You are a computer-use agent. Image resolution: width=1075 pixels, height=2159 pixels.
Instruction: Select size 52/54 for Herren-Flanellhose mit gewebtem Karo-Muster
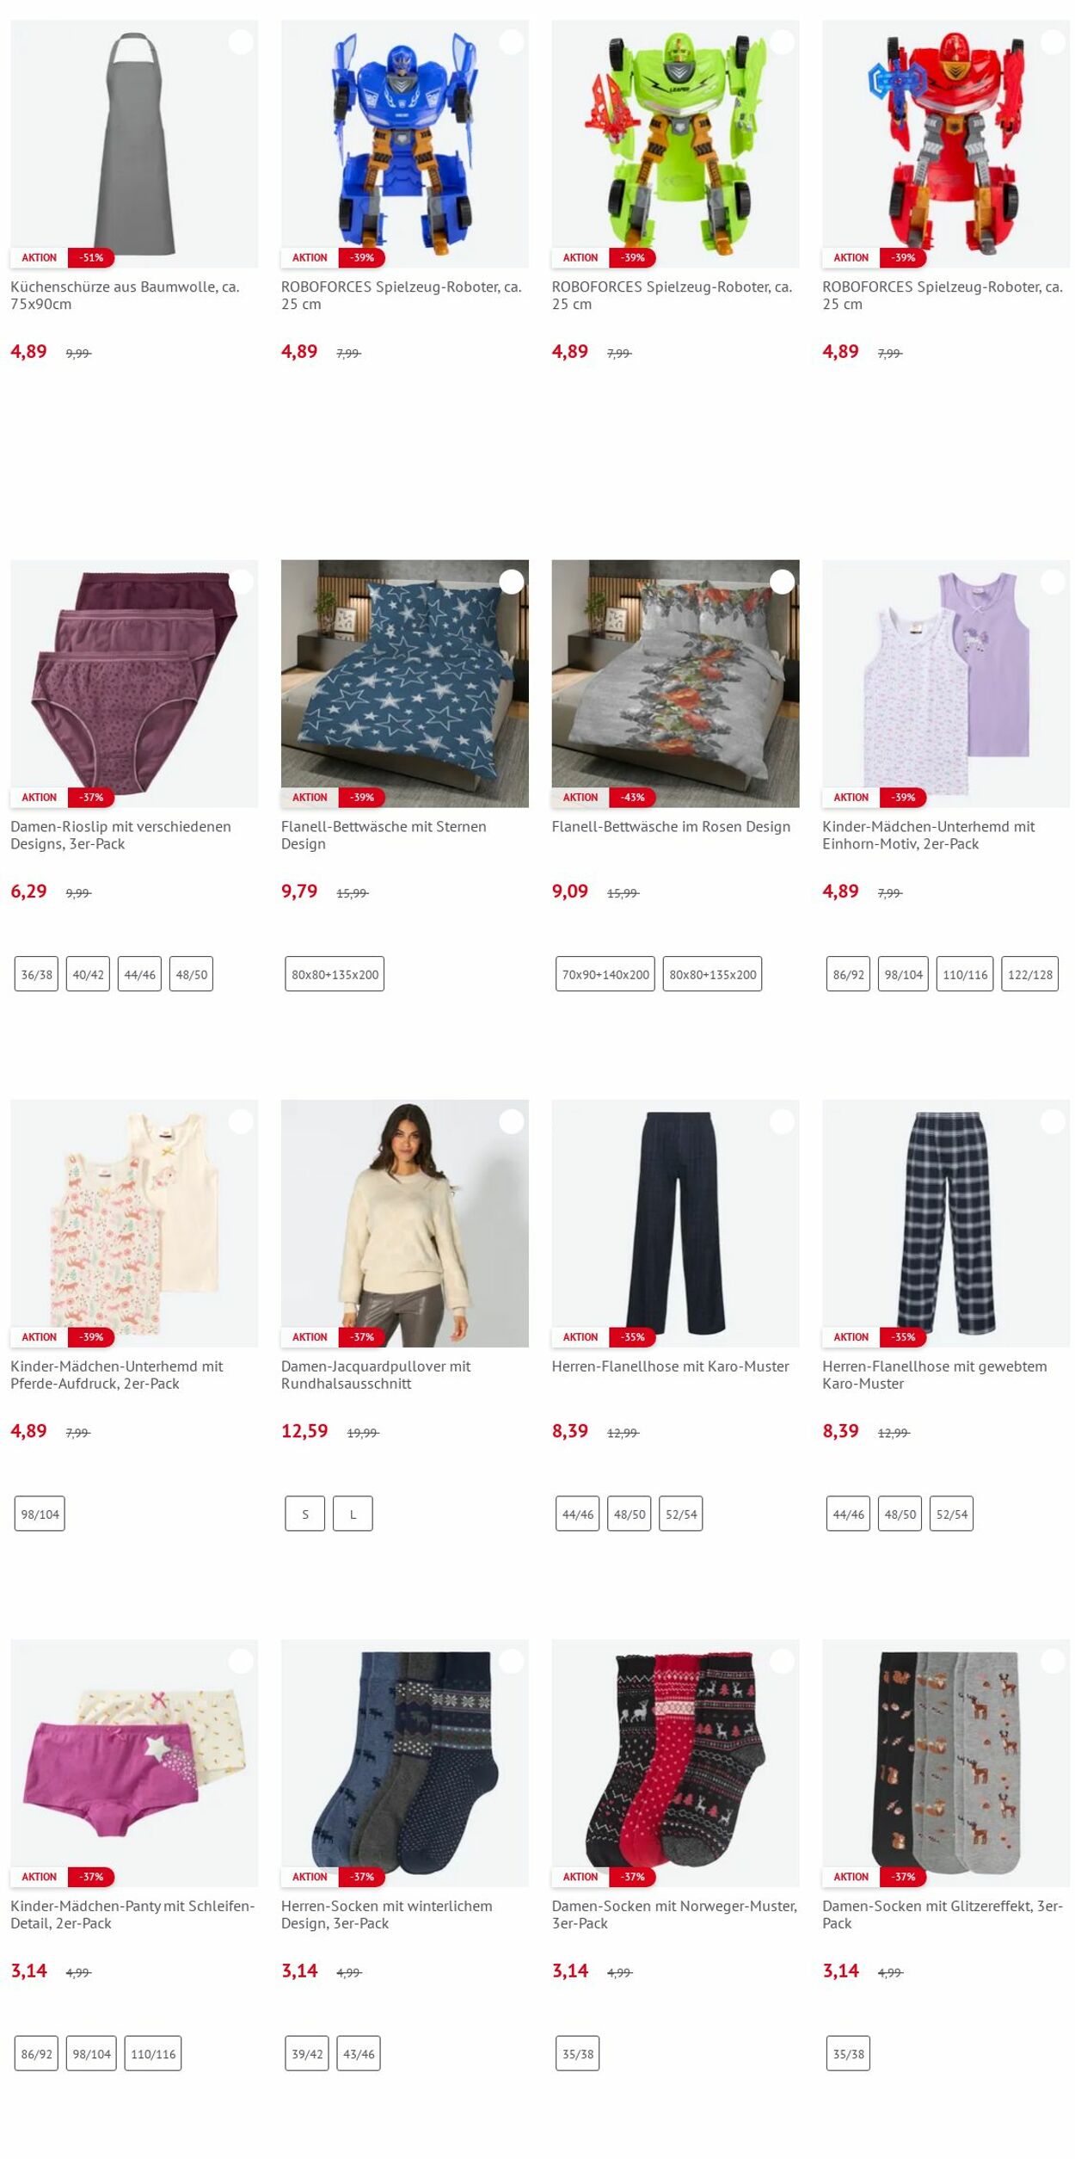[x=951, y=1514]
